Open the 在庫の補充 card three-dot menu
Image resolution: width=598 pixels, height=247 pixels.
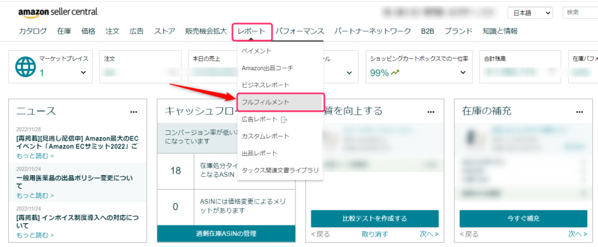[580, 112]
